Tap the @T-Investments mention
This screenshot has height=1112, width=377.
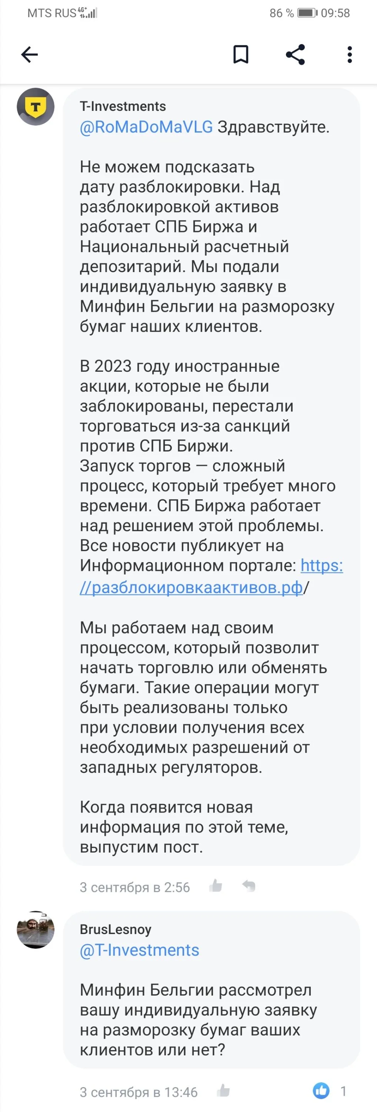click(x=139, y=950)
